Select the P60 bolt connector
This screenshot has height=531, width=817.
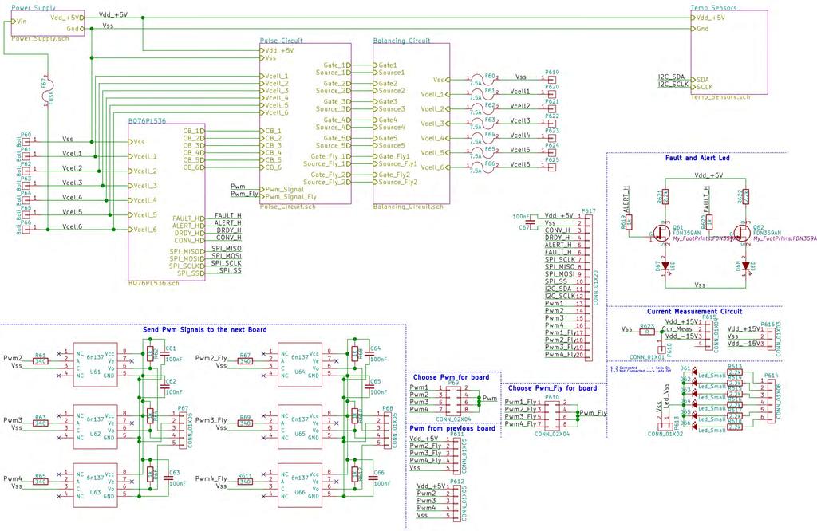(x=26, y=141)
